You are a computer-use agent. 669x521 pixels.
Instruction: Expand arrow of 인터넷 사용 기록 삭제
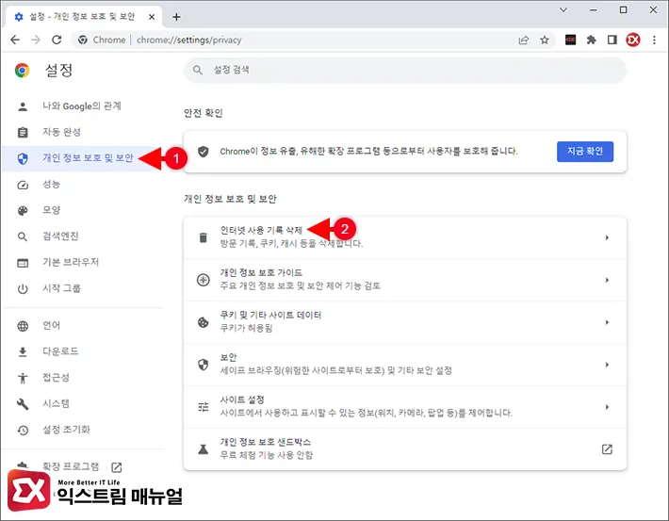click(607, 237)
